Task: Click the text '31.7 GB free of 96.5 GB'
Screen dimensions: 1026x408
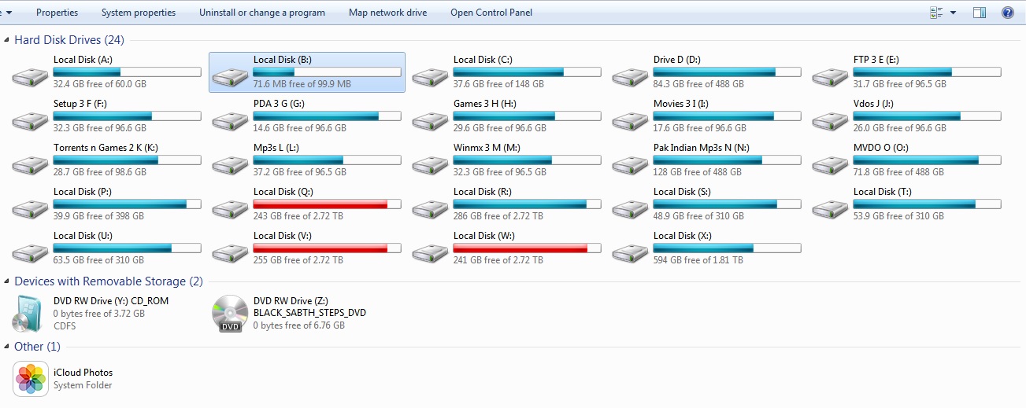Action: [900, 84]
